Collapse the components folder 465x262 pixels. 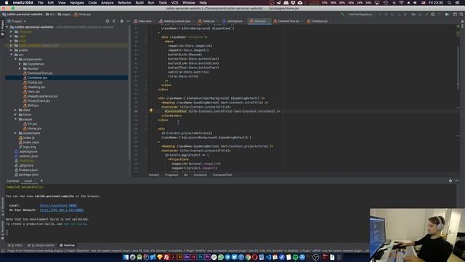click(x=16, y=60)
